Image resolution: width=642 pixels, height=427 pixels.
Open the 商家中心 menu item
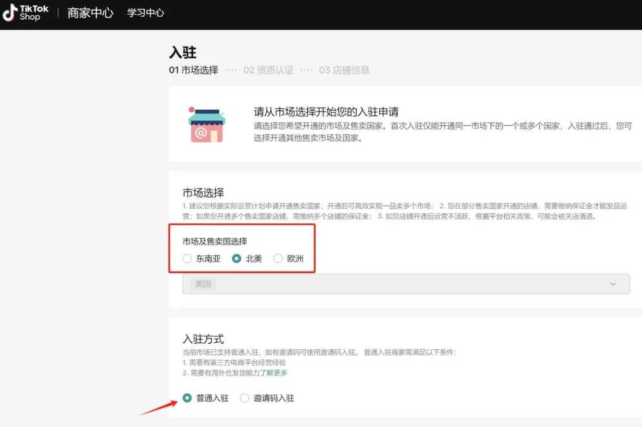(90, 13)
